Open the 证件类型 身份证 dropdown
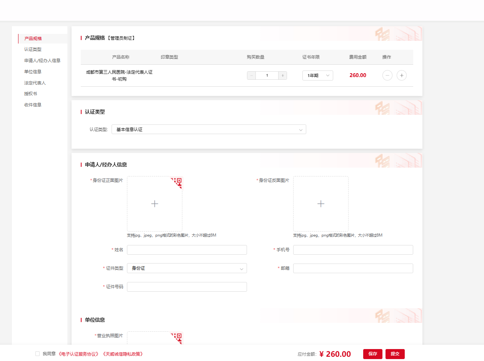The image size is (484, 361). click(187, 268)
